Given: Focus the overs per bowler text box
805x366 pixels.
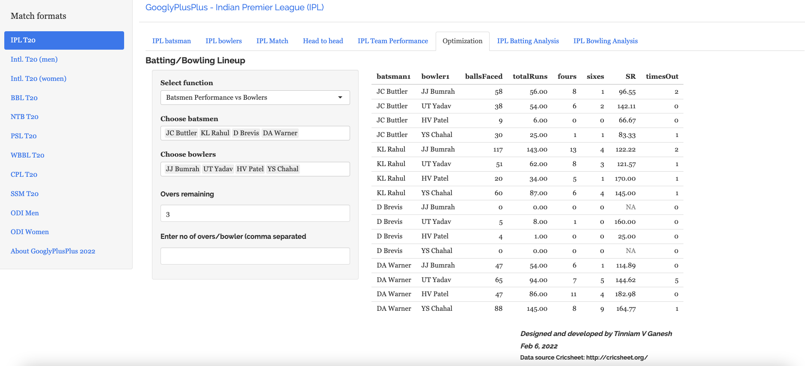Looking at the screenshot, I should click(255, 256).
